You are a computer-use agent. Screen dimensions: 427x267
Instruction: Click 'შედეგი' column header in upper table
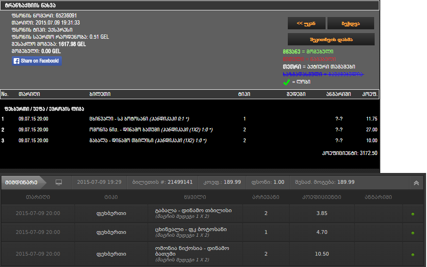(x=296, y=94)
